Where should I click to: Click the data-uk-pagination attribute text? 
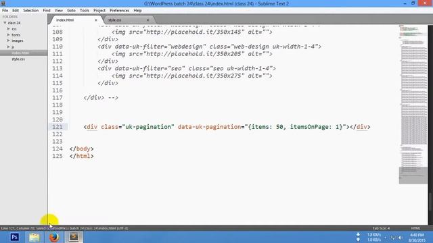209,127
